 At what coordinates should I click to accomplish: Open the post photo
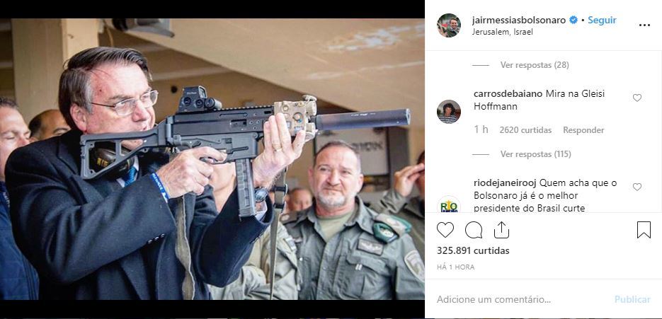coord(212,159)
